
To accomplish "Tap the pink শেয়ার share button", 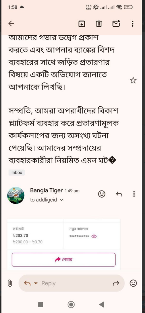I will coord(64,260).
